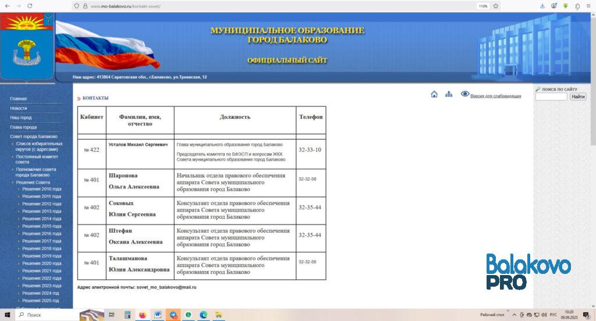
Task: Open the Firefox extensions button
Action: click(577, 6)
